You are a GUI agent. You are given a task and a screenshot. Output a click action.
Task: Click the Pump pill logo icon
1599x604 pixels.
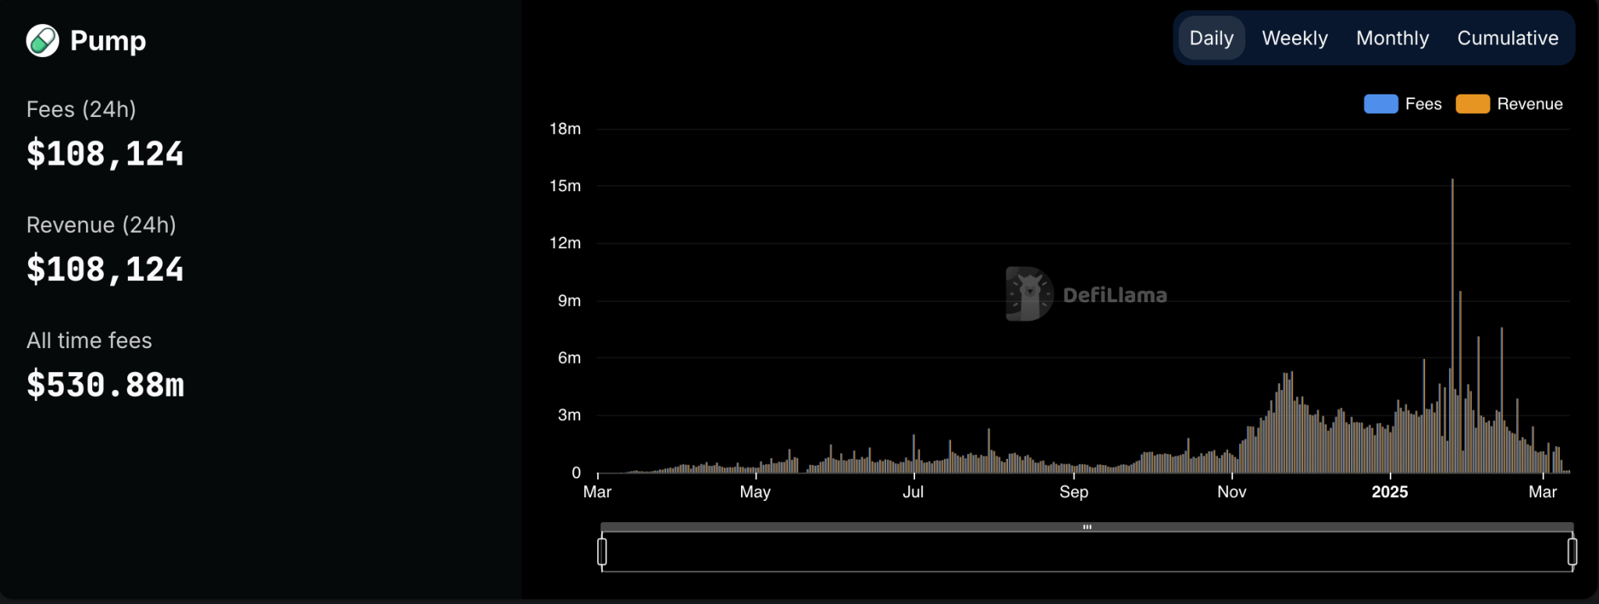click(x=42, y=41)
